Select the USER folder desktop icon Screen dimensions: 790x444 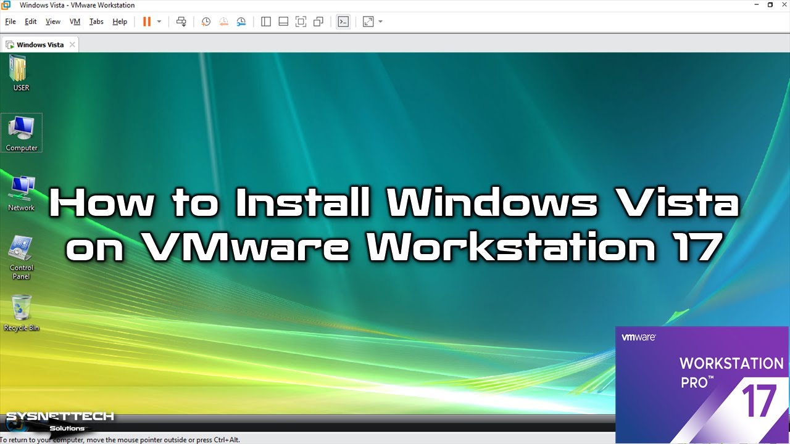click(x=21, y=73)
